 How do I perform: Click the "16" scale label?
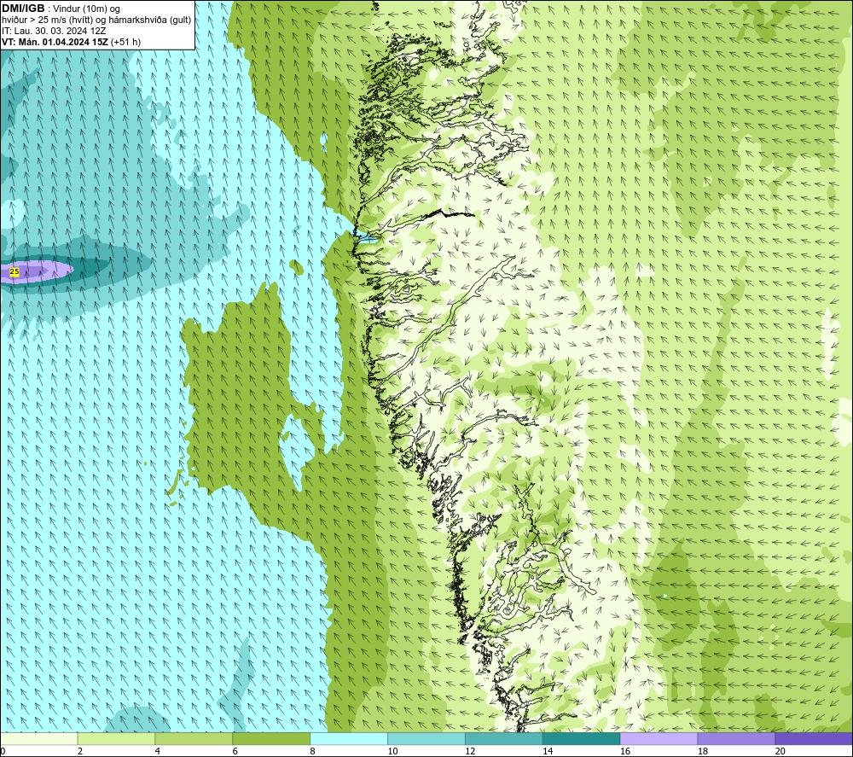625,752
